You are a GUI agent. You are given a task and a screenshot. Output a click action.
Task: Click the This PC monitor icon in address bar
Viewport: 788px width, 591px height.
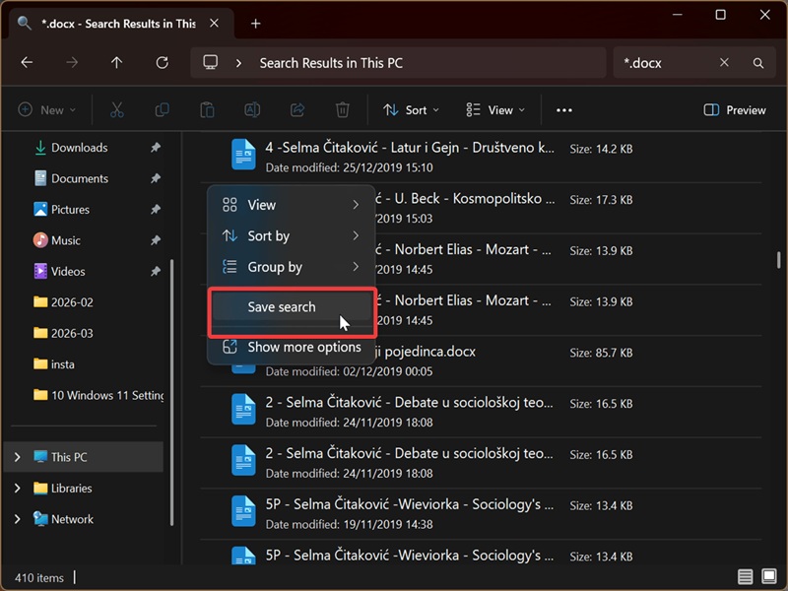tap(210, 63)
